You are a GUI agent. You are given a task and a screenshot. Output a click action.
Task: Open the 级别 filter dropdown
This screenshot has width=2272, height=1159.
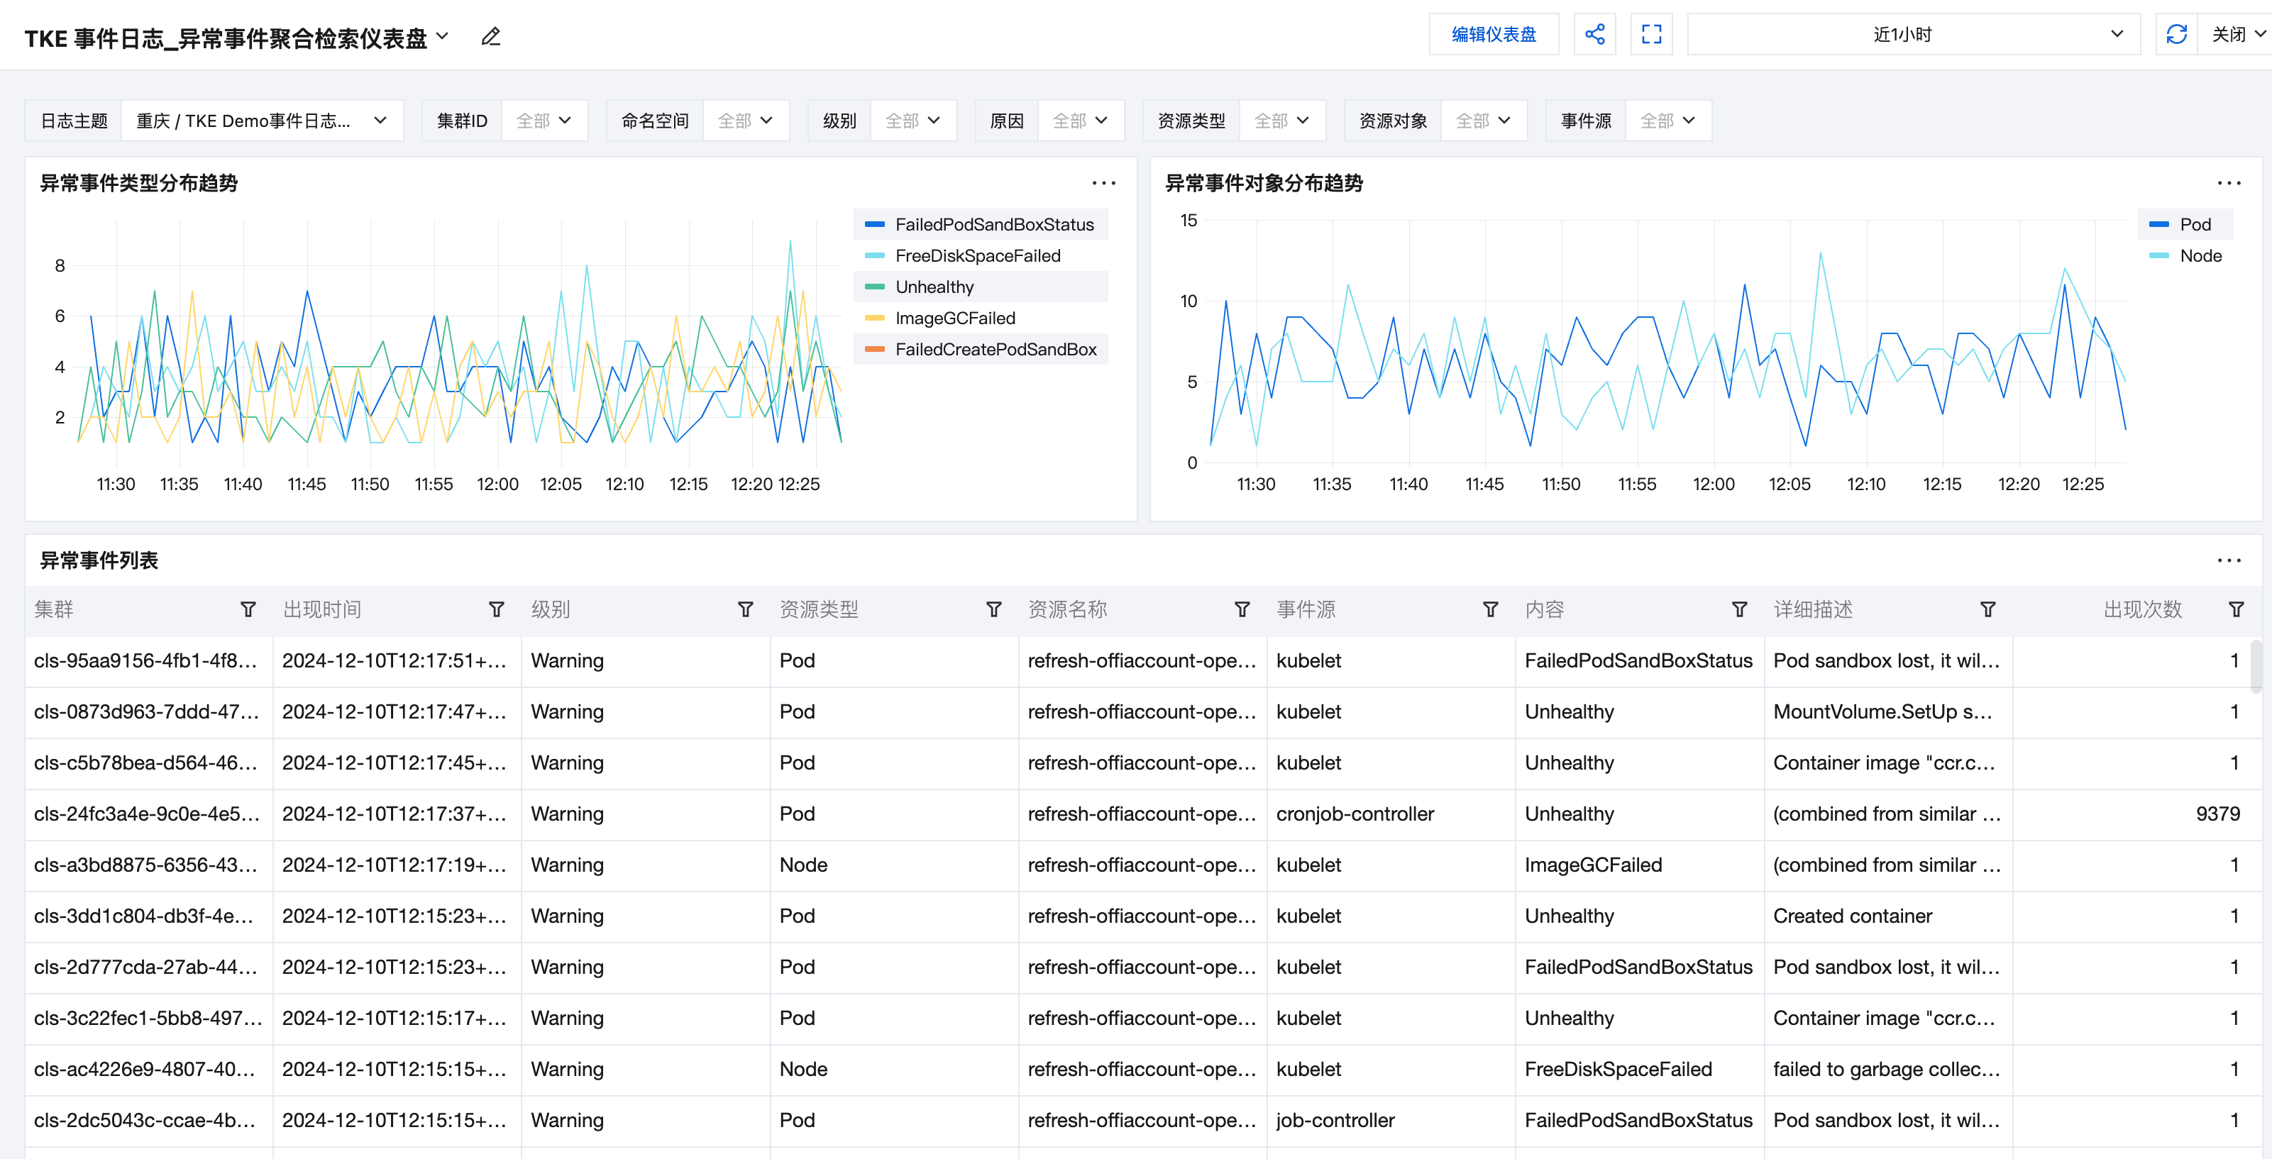913,121
